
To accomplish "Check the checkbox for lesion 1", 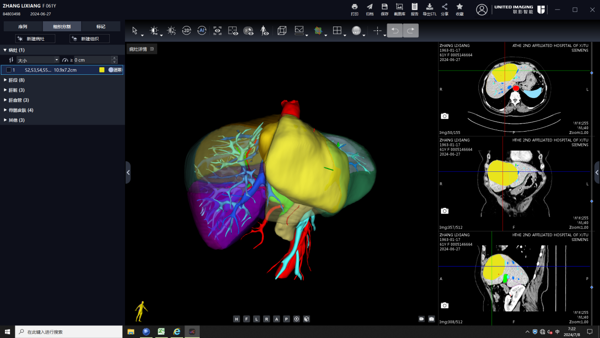I will click(x=9, y=70).
